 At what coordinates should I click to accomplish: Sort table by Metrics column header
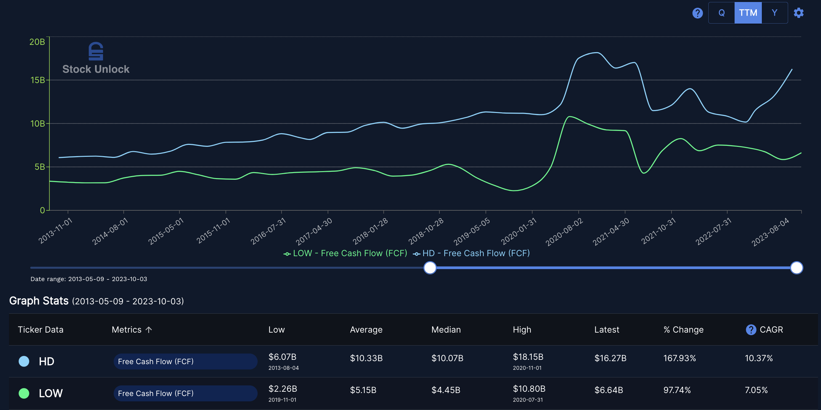(x=127, y=330)
